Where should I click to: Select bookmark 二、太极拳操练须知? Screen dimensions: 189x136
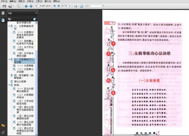click(x=24, y=27)
